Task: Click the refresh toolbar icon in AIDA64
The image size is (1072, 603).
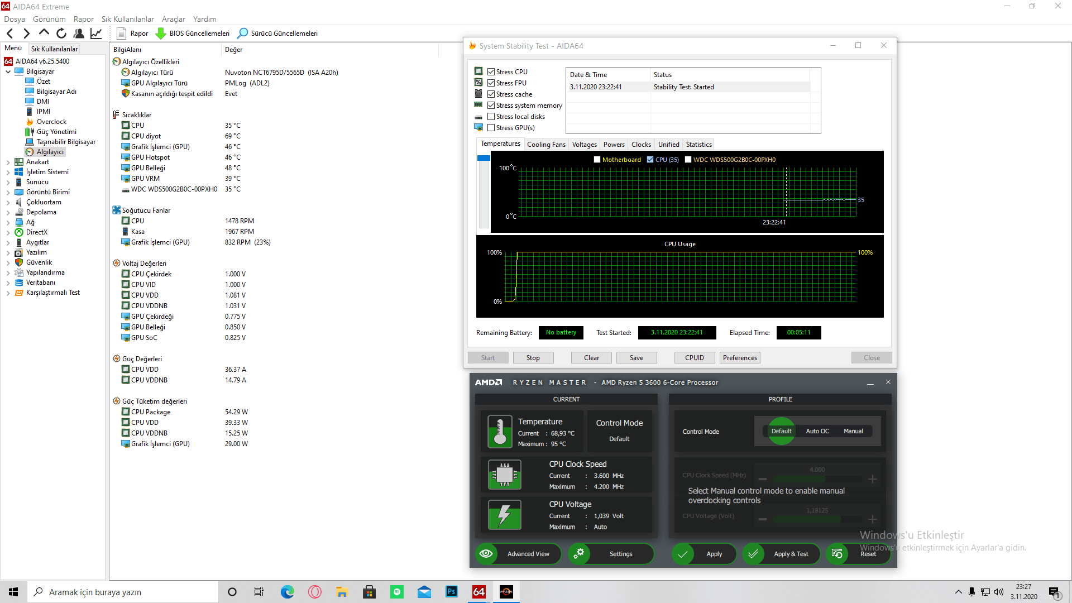Action: [61, 33]
